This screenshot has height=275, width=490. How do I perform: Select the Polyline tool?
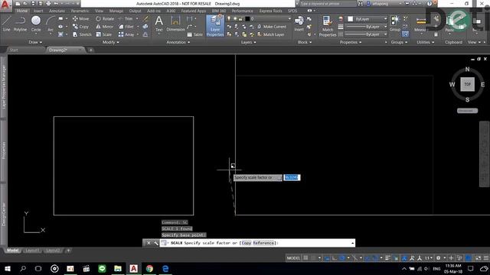click(20, 24)
